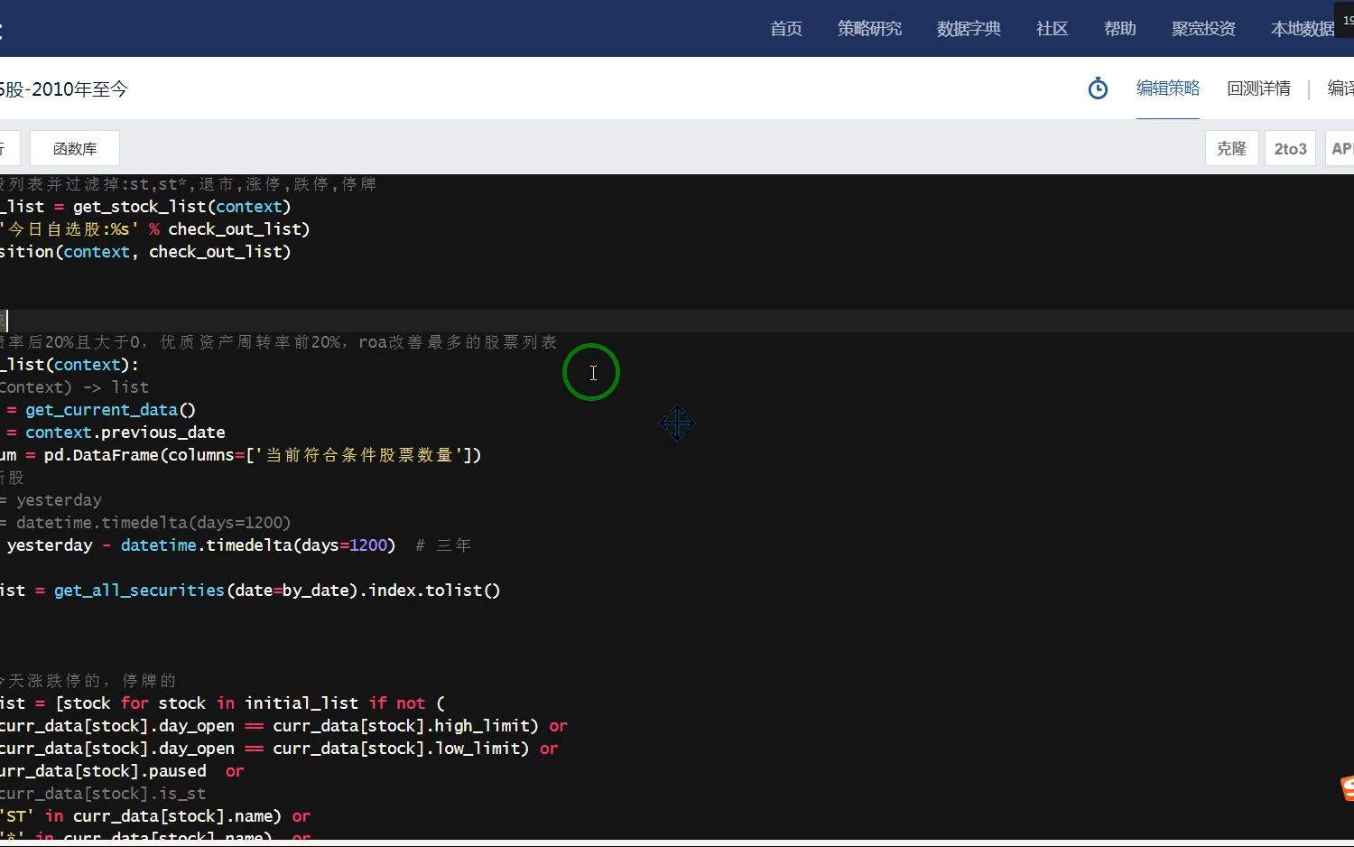The height and width of the screenshot is (847, 1354).
Task: Open 数据字典 in top navigation
Action: pyautogui.click(x=969, y=29)
